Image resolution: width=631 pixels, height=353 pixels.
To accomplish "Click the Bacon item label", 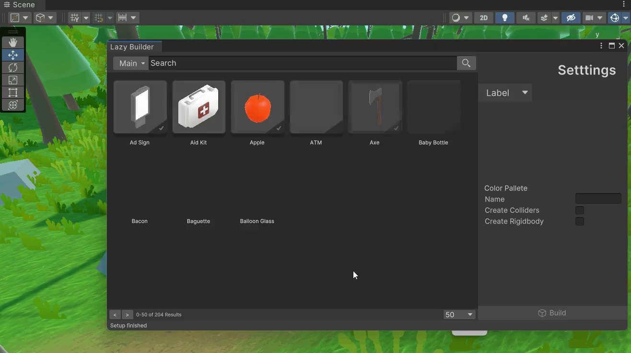I will (x=140, y=221).
